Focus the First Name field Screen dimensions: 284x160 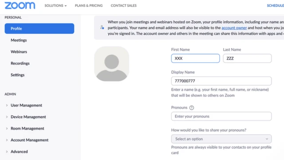pyautogui.click(x=195, y=58)
